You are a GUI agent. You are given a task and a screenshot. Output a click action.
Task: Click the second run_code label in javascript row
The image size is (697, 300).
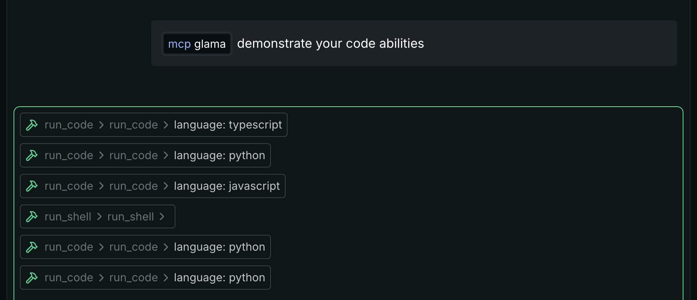[134, 186]
